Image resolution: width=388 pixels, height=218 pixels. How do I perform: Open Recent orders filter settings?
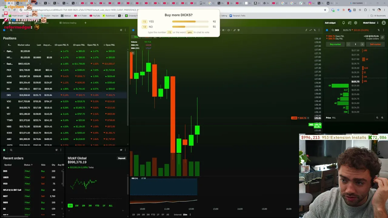point(56,150)
